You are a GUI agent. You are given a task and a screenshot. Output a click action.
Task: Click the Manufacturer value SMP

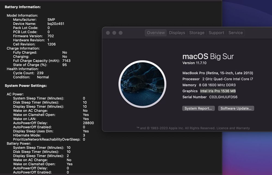point(51,20)
